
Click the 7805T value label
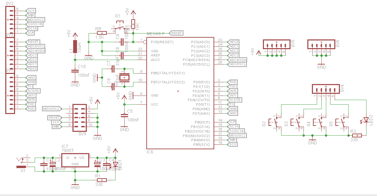coord(68,150)
